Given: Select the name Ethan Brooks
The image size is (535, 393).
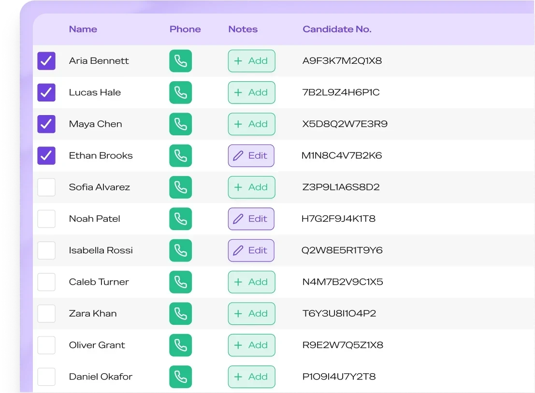Looking at the screenshot, I should click(x=101, y=156).
